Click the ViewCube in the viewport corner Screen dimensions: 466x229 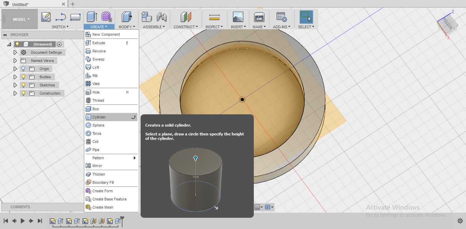tap(447, 25)
